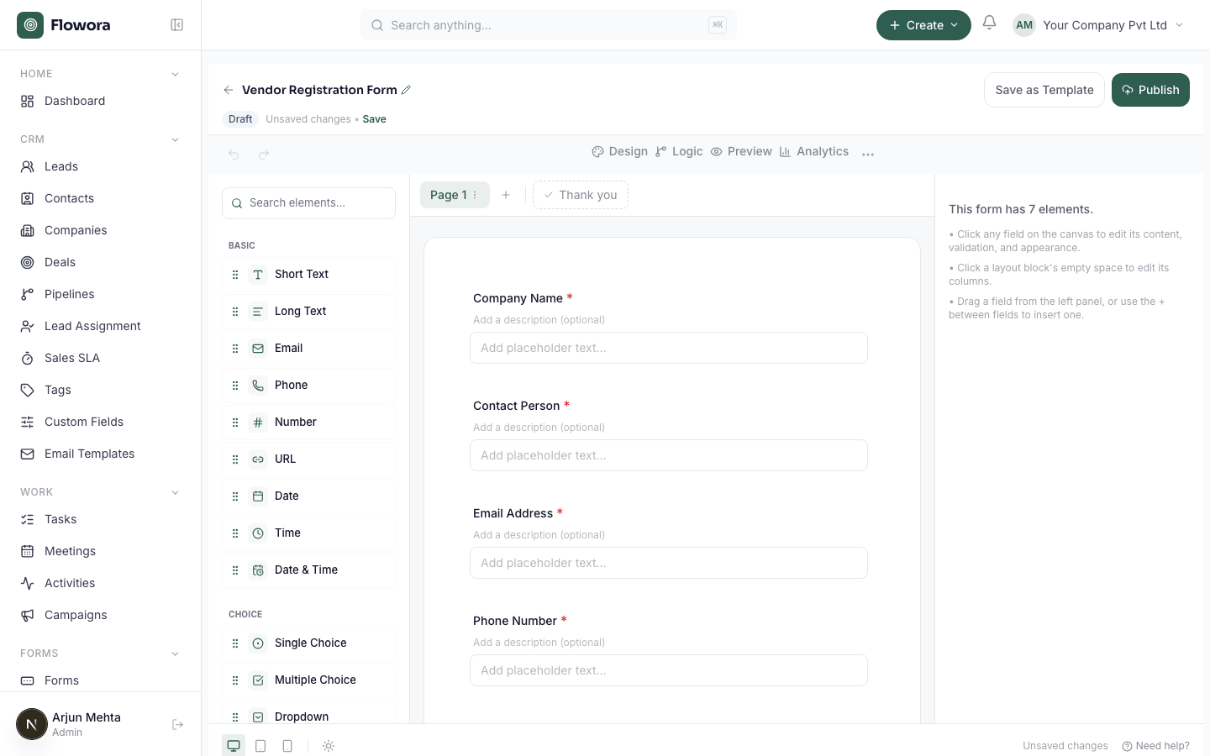Viewport: 1210px width, 756px height.
Task: Grab the Short Text drag handle
Action: [235, 275]
